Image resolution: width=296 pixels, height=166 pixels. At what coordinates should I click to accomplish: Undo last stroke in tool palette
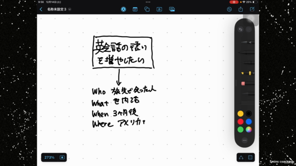[240, 30]
